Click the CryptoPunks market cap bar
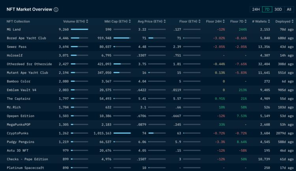This screenshot has width=296, height=171. point(122,133)
